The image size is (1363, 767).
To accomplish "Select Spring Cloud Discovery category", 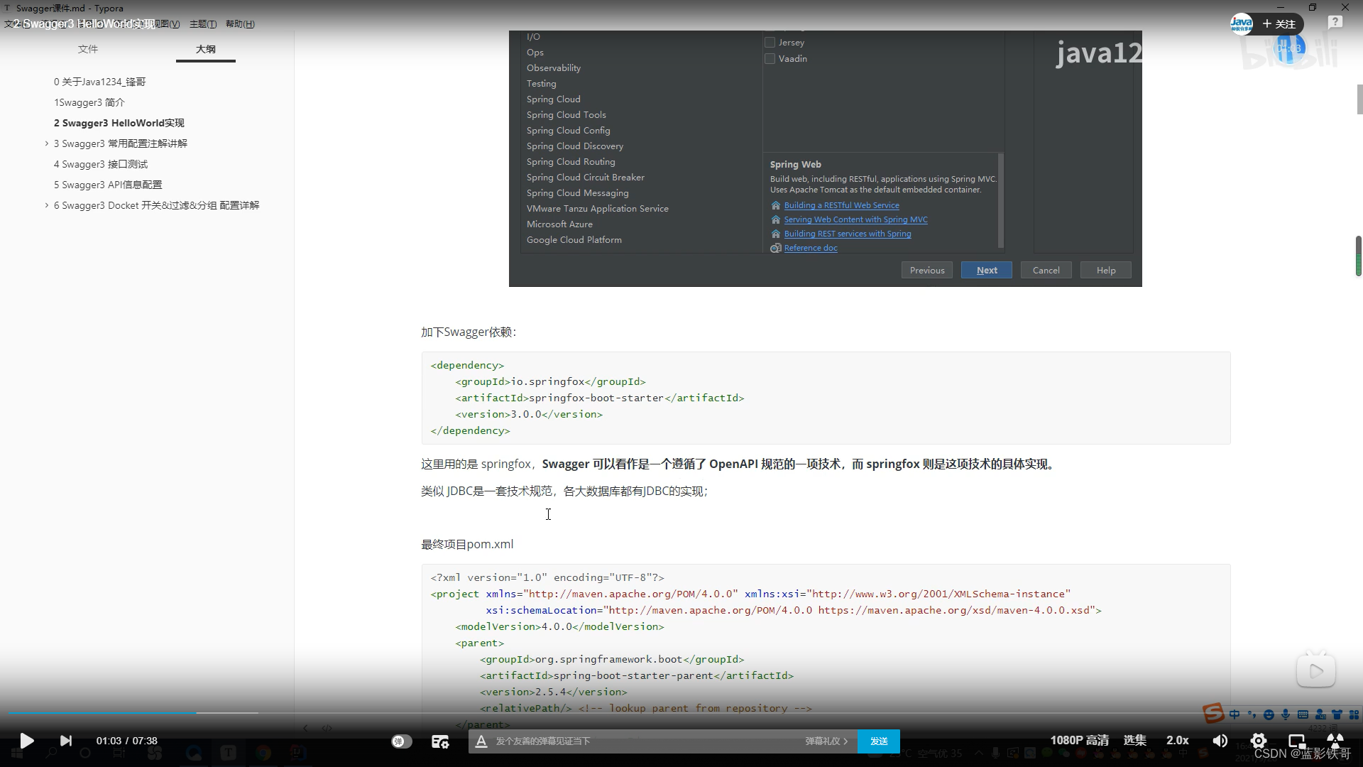I will [x=575, y=146].
